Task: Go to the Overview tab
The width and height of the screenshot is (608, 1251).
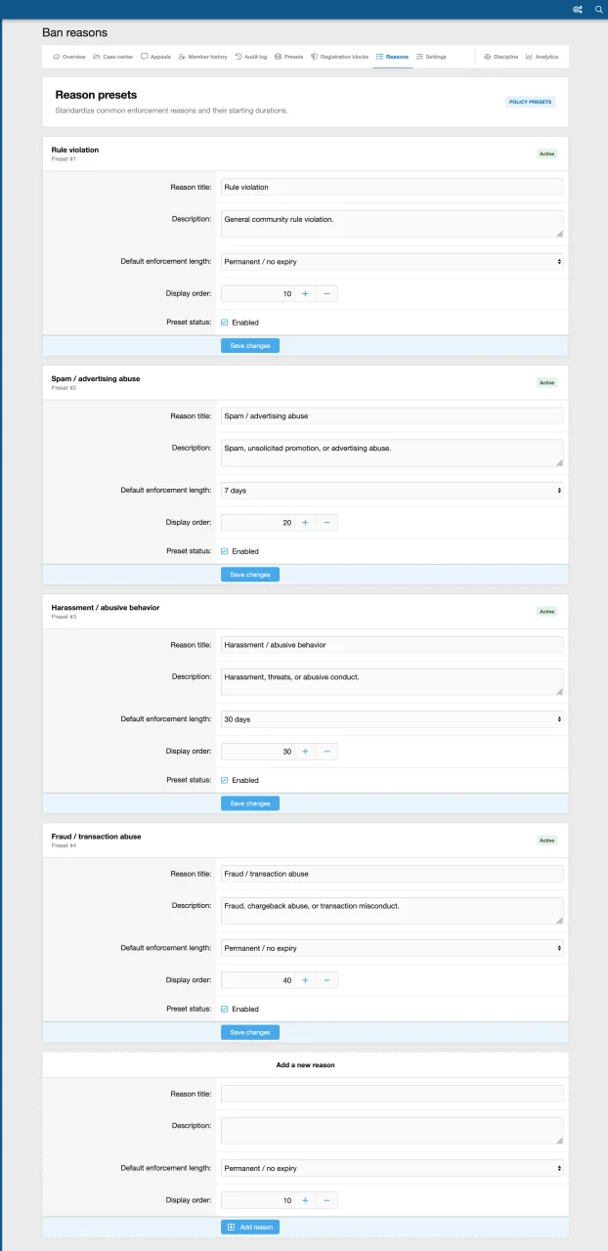Action: tap(68, 57)
